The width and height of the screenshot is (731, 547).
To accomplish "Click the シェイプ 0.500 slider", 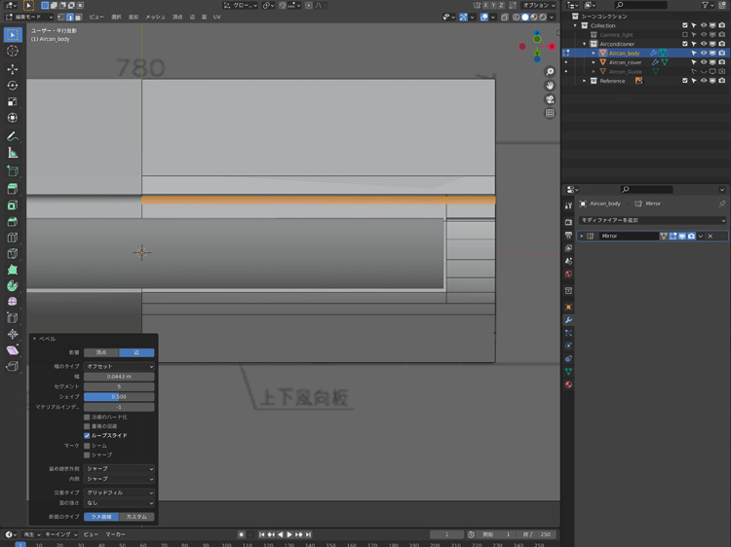I will coord(119,396).
